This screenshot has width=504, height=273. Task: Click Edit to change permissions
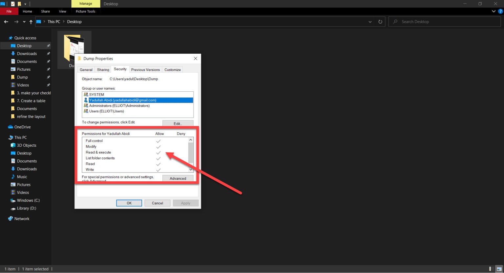click(178, 123)
